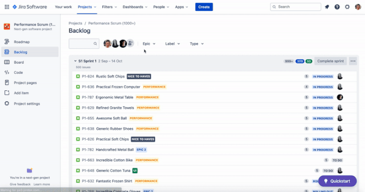The width and height of the screenshot is (365, 192).
Task: Open the notifications bell icon
Action: tap(327, 7)
